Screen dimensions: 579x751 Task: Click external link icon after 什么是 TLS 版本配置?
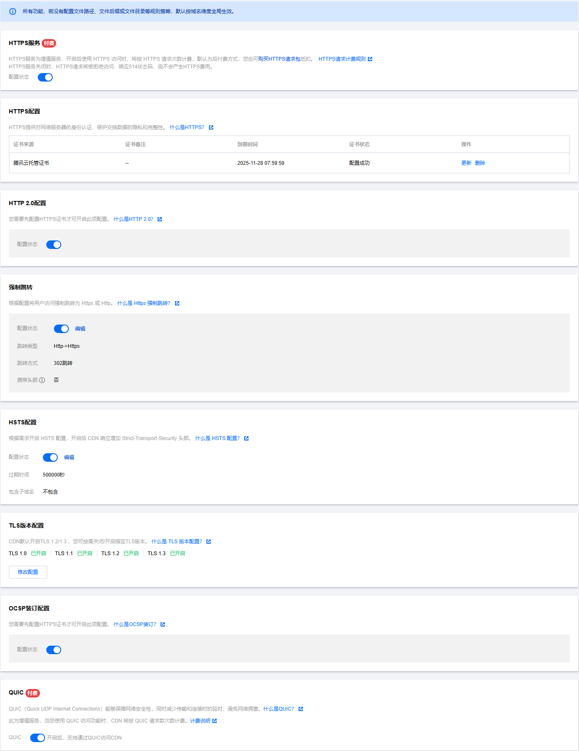point(209,542)
